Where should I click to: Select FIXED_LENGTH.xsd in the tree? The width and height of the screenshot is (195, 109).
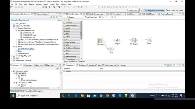point(29,35)
